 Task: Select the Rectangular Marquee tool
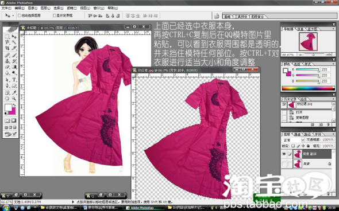7,37
